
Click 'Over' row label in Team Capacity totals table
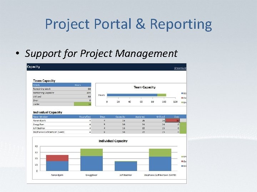36,100
